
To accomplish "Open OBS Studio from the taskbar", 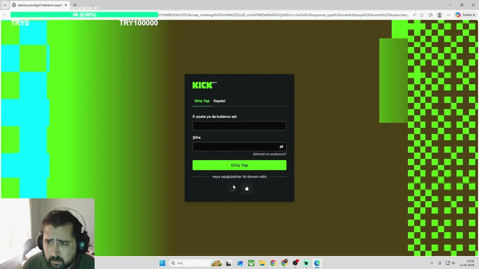I will pos(295,263).
